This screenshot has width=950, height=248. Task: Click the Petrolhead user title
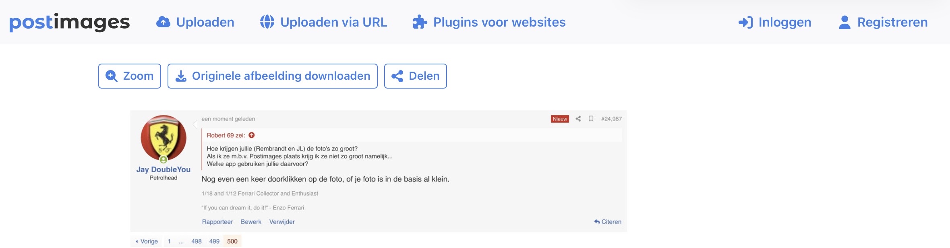point(164,178)
